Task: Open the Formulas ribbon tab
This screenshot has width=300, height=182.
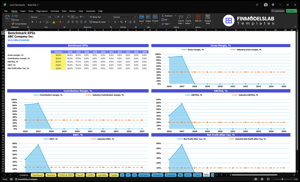Action: (x=55, y=11)
